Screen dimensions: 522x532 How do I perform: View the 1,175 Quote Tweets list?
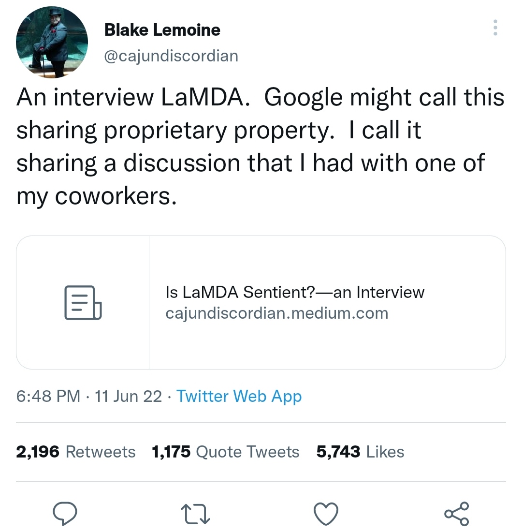point(225,452)
